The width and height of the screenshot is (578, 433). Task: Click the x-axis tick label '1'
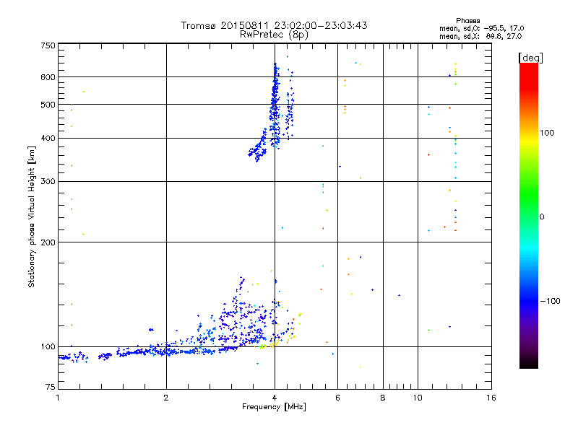coord(58,398)
